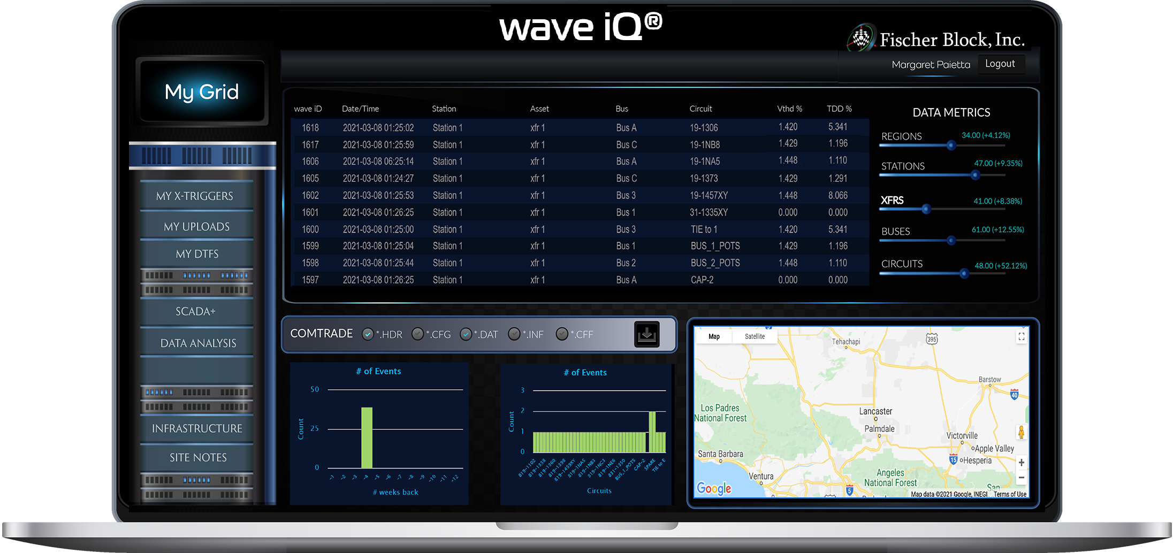Toggle the *.DAT file checkbox
Image resolution: width=1173 pixels, height=553 pixels.
pos(466,334)
